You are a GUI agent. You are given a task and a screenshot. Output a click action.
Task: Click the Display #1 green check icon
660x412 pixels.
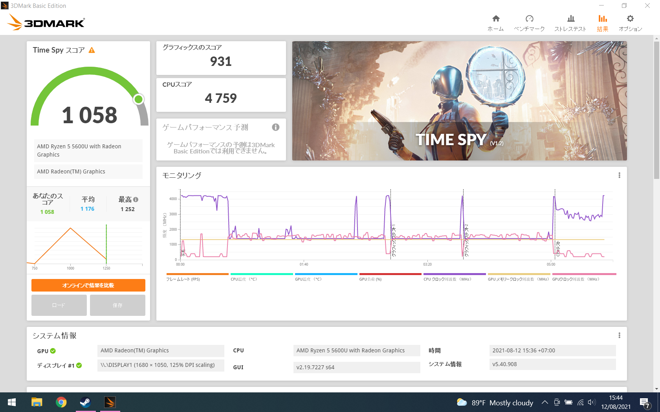click(x=79, y=365)
